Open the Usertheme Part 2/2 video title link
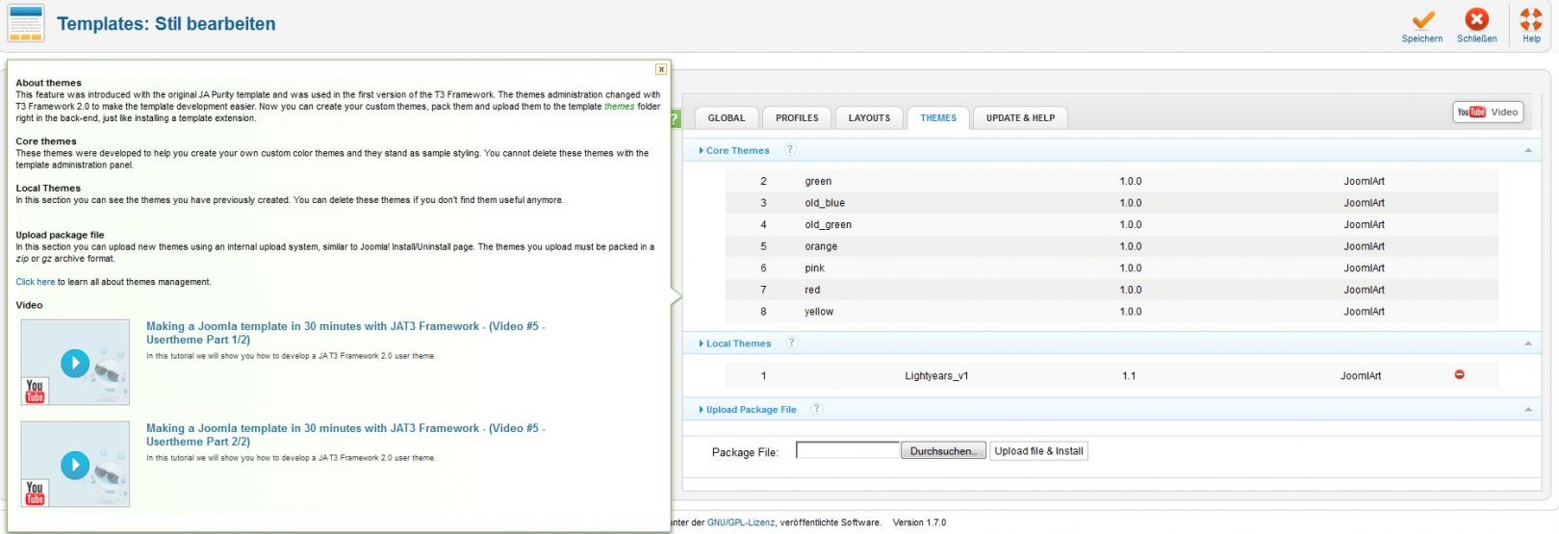Screen dimensions: 1559x534 345,435
